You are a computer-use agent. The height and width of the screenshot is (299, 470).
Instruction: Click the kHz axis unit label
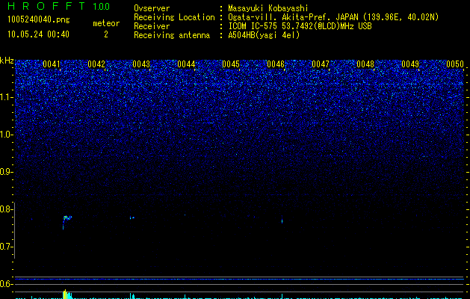click(x=7, y=61)
